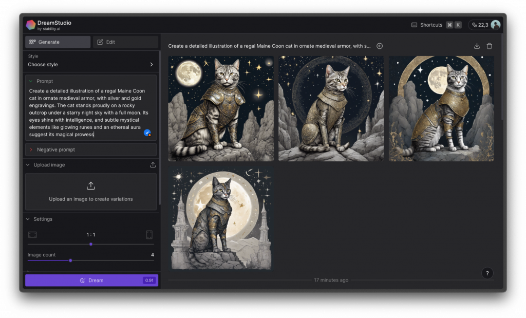Select the landscape aspect ratio icon
526x318 pixels.
point(32,234)
